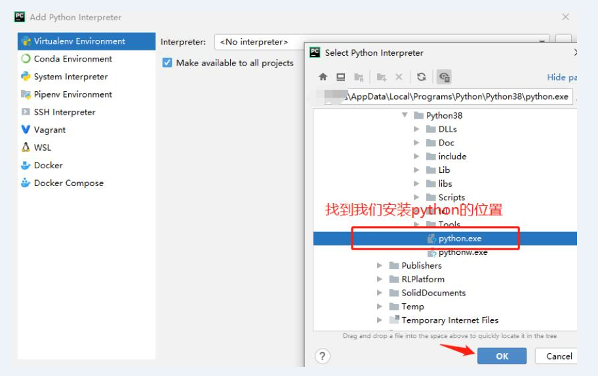Viewport: 598px width, 376px height.
Task: Click the SSH Interpreter terminal icon
Action: coord(26,112)
